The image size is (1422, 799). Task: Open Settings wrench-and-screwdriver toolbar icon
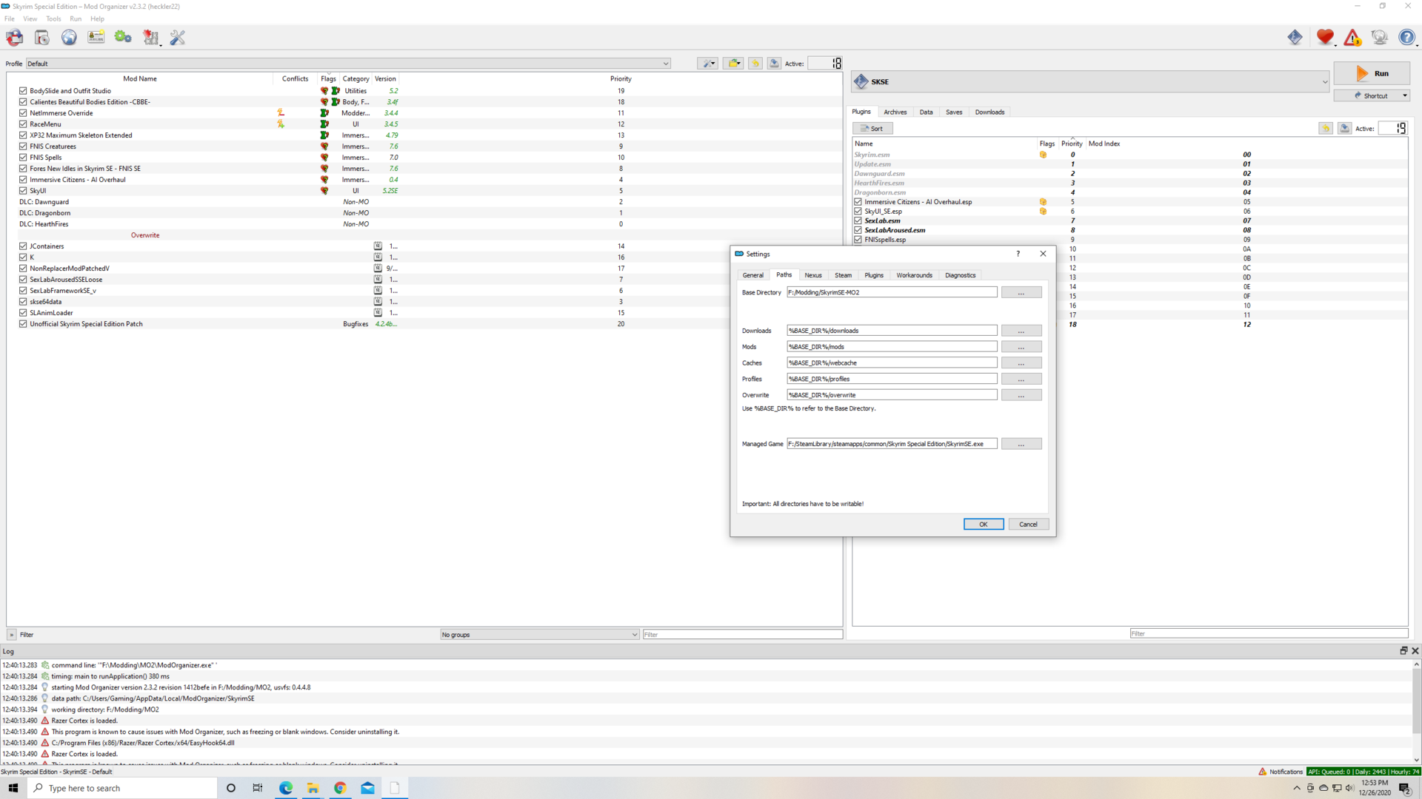[178, 37]
